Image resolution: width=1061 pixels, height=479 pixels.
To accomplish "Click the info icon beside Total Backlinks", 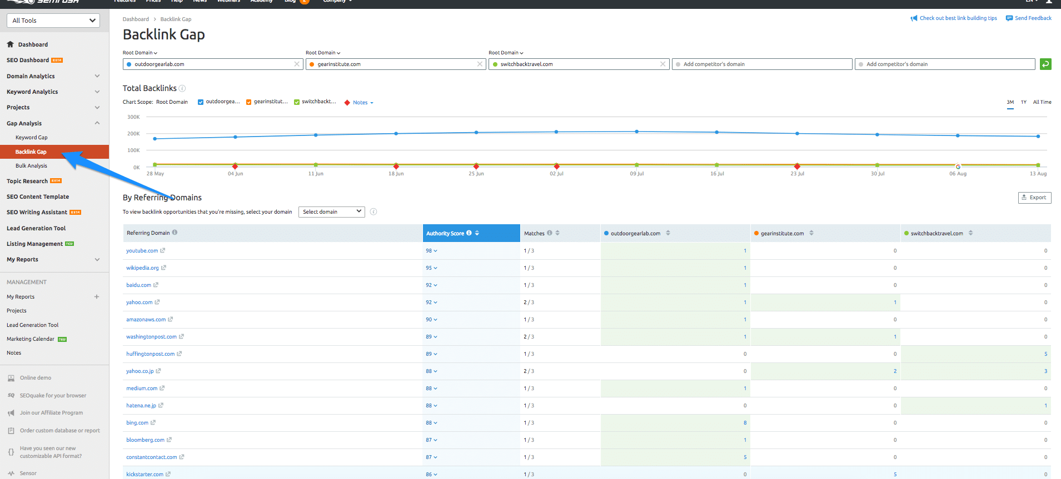I will (x=182, y=89).
